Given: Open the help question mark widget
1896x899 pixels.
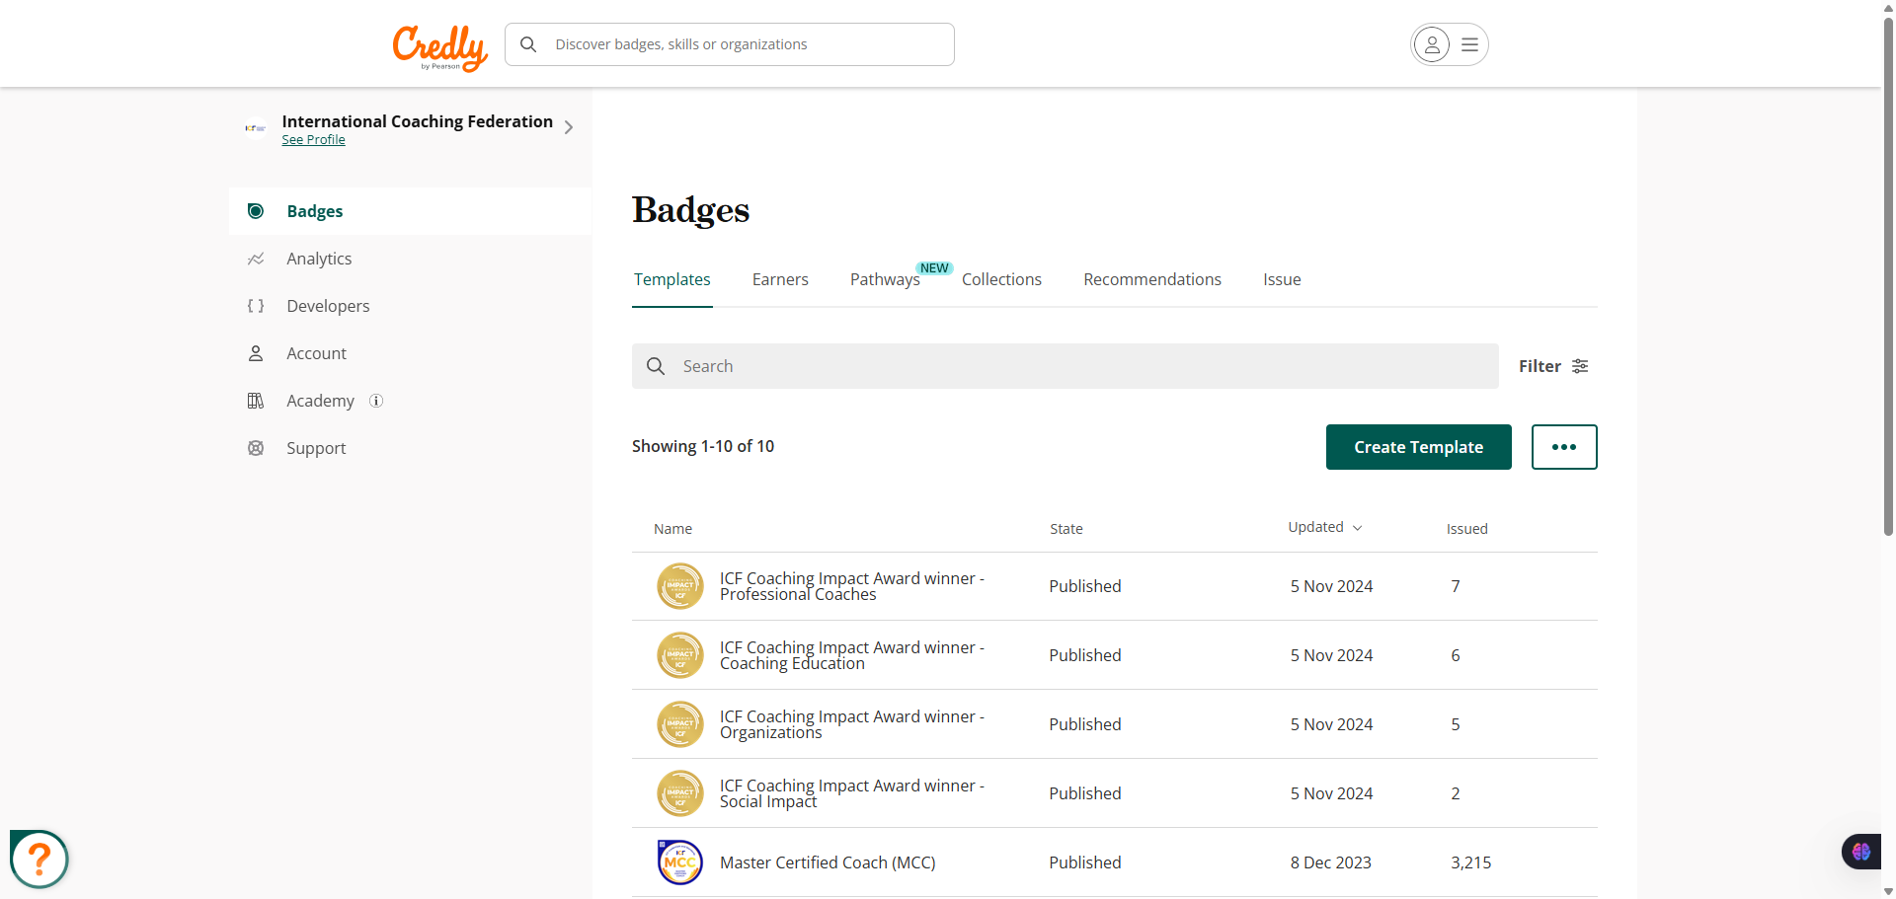Looking at the screenshot, I should [39, 860].
